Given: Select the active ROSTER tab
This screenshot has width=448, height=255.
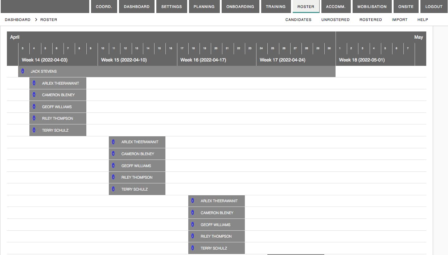Looking at the screenshot, I should [x=306, y=7].
